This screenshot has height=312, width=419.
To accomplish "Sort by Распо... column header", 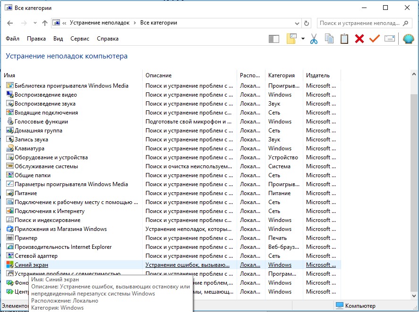I will tap(250, 75).
